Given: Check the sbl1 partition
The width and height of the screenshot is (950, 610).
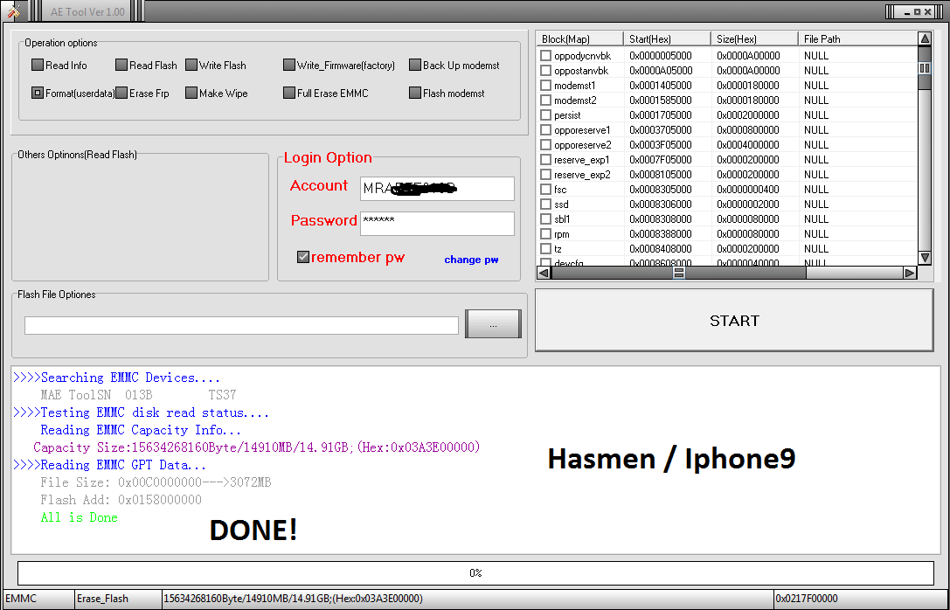Looking at the screenshot, I should [x=546, y=218].
